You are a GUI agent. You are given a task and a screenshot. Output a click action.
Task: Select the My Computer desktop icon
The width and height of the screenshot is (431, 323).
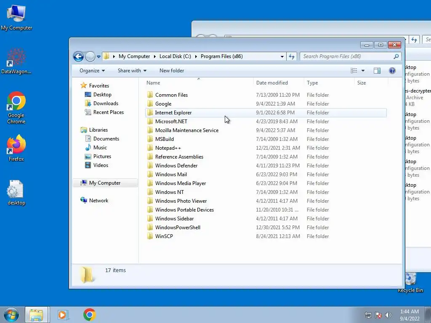pos(16,17)
